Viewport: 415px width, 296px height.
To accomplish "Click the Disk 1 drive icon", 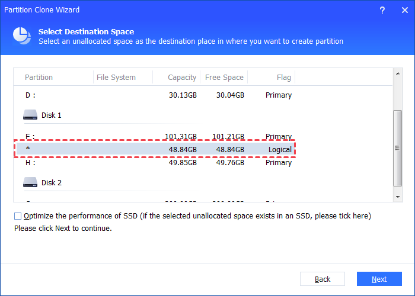I will pyautogui.click(x=30, y=115).
